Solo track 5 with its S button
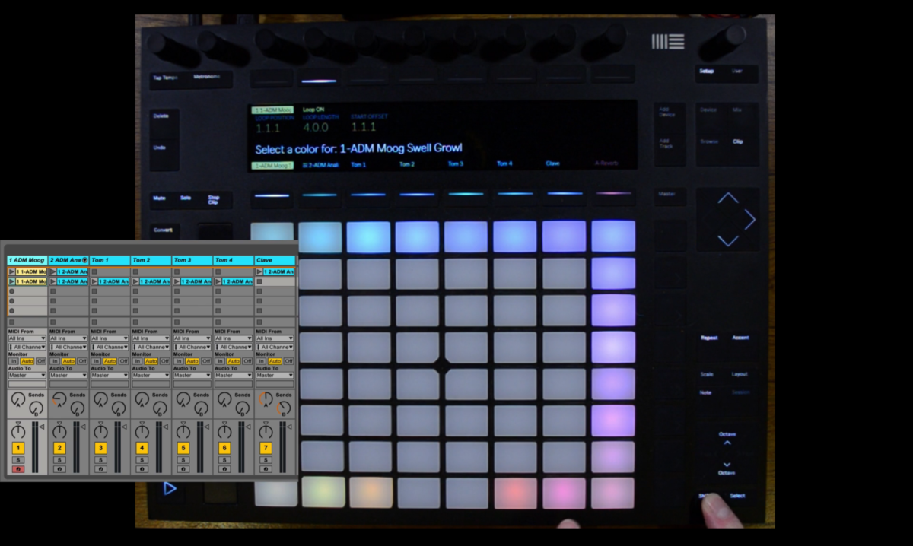This screenshot has width=913, height=546. click(x=183, y=460)
